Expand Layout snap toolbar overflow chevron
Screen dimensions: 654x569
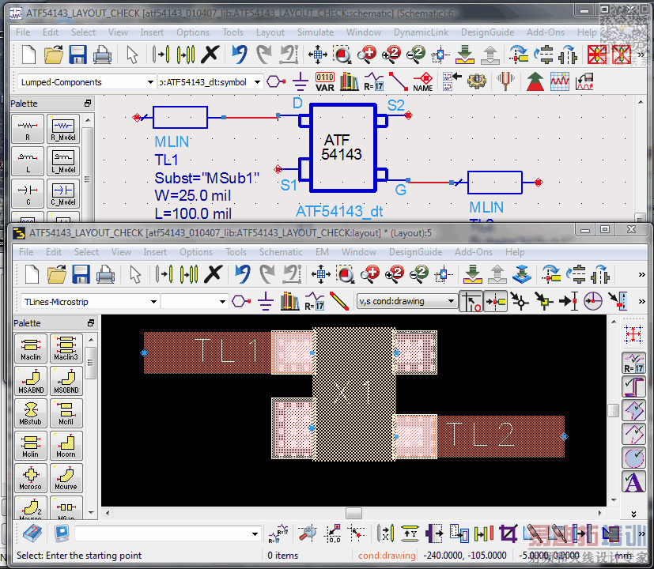click(x=641, y=301)
